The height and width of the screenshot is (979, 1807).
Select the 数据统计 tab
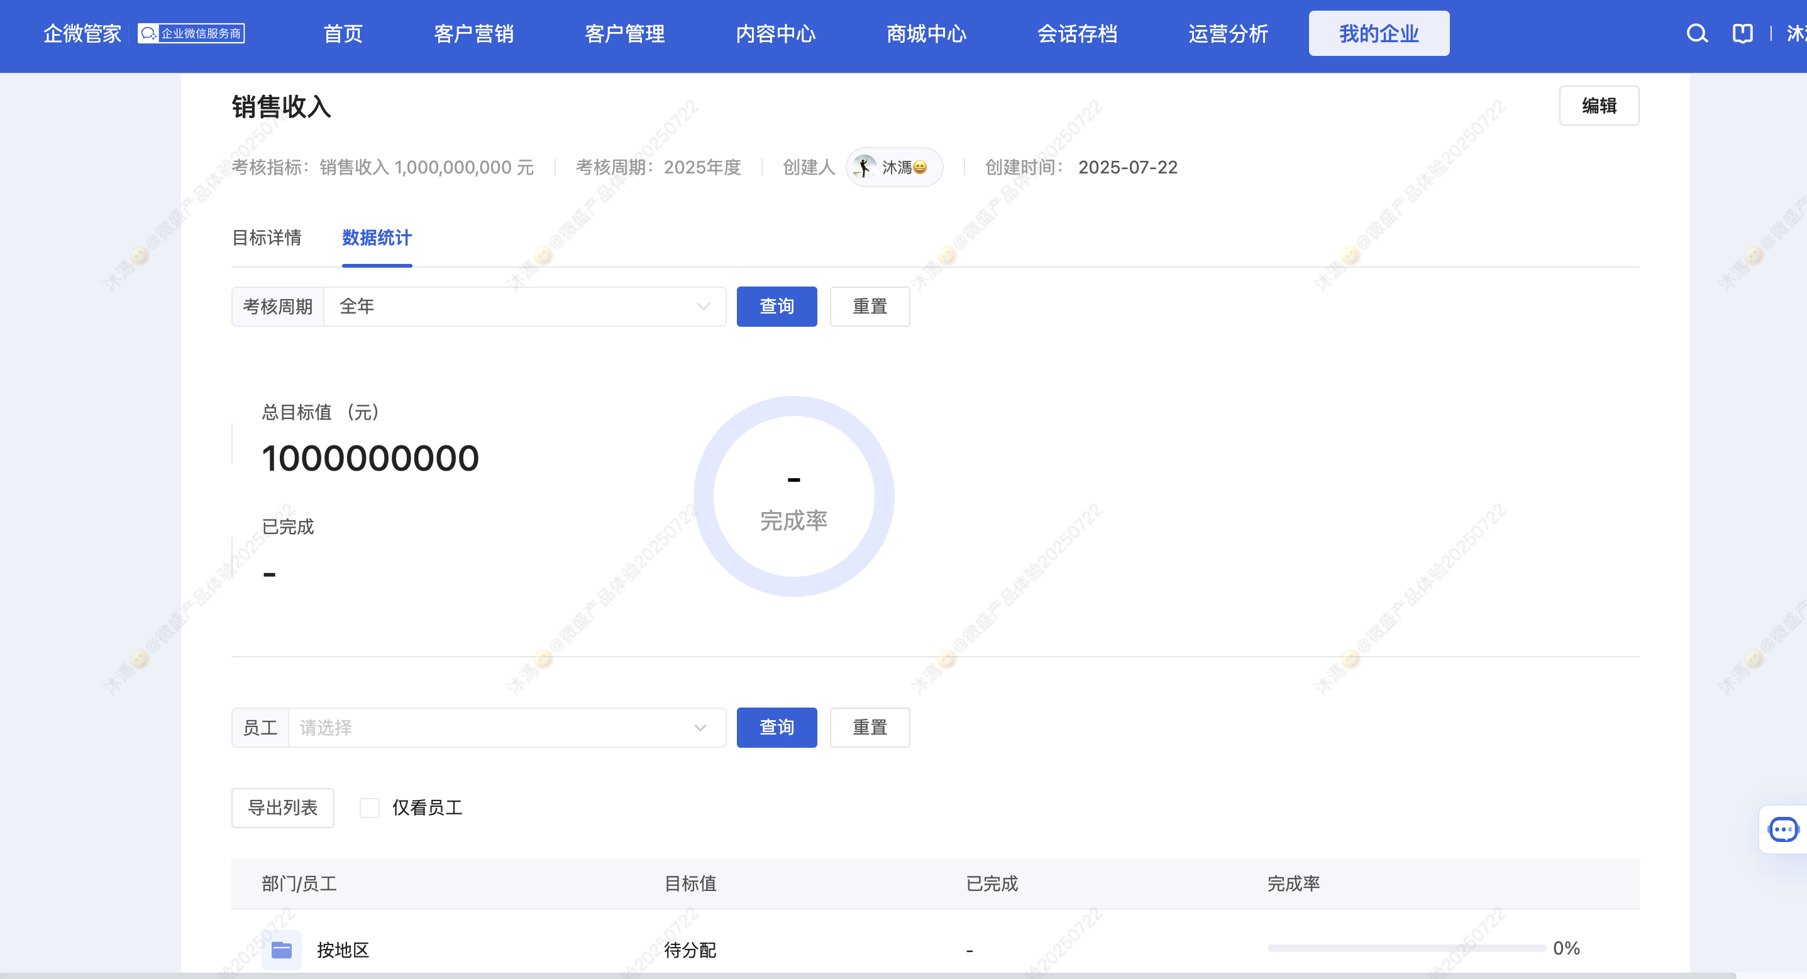coord(377,238)
